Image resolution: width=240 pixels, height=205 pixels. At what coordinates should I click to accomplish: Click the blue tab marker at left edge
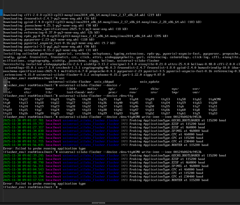[x=1, y=12]
